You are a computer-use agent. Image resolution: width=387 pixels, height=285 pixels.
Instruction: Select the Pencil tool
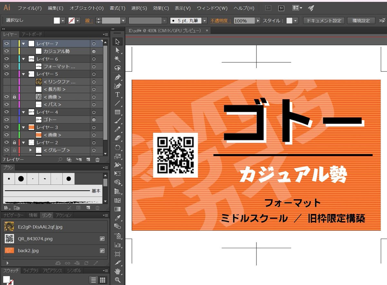pos(117,130)
